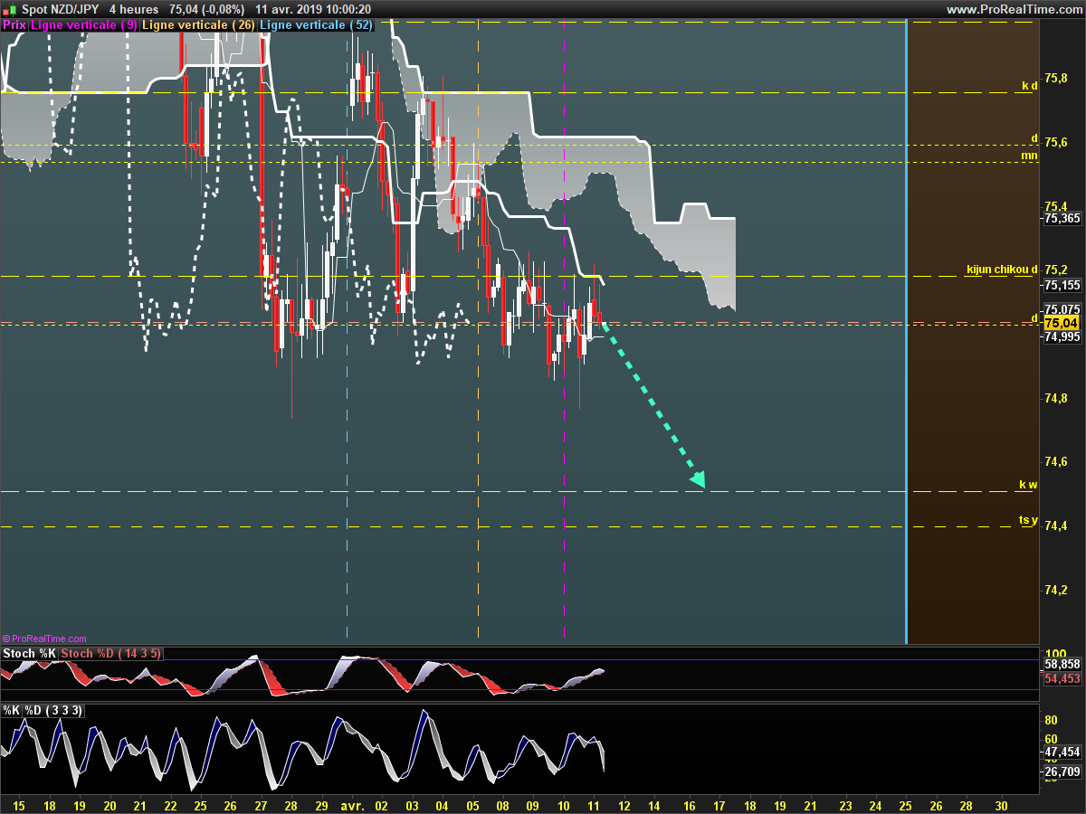Click the 75,4 price axis label
The image size is (1086, 814).
click(x=1055, y=206)
